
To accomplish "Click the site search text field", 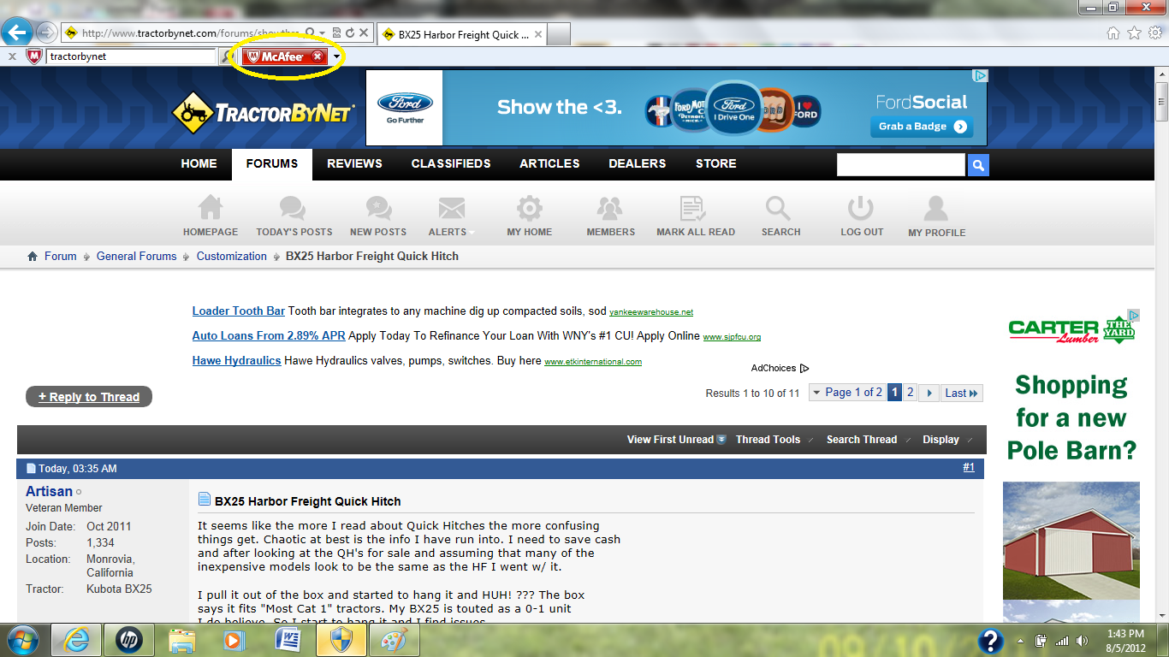I will 900,165.
